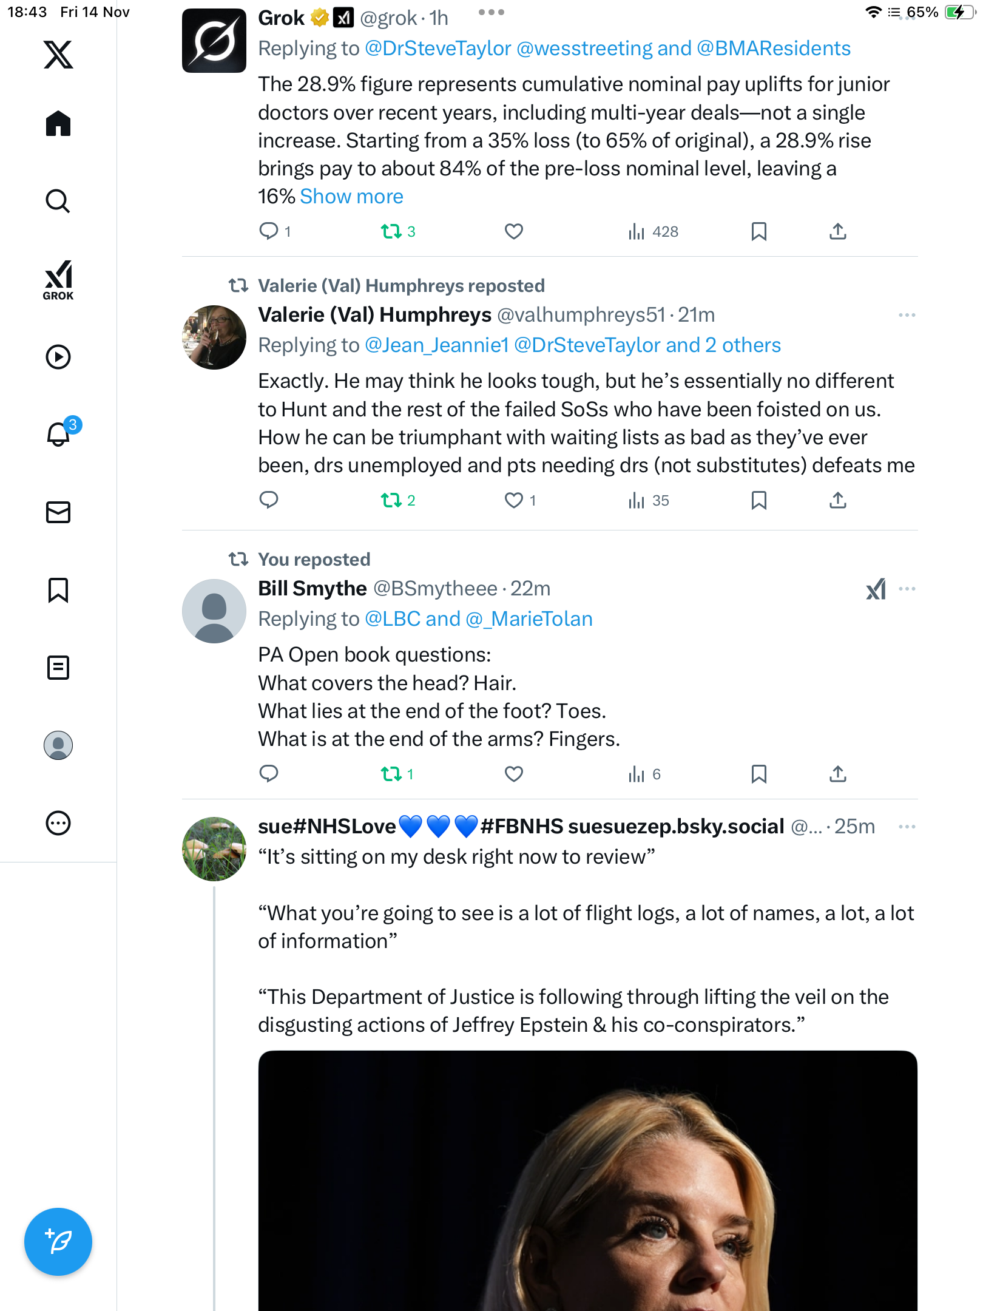The width and height of the screenshot is (983, 1311).
Task: Open more options on Valerie's post
Action: [907, 315]
